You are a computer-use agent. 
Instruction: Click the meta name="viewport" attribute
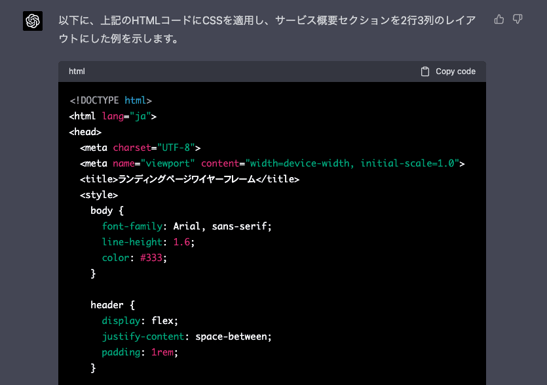(154, 163)
